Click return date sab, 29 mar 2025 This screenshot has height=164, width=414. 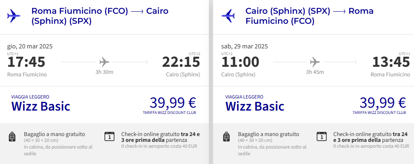click(244, 46)
